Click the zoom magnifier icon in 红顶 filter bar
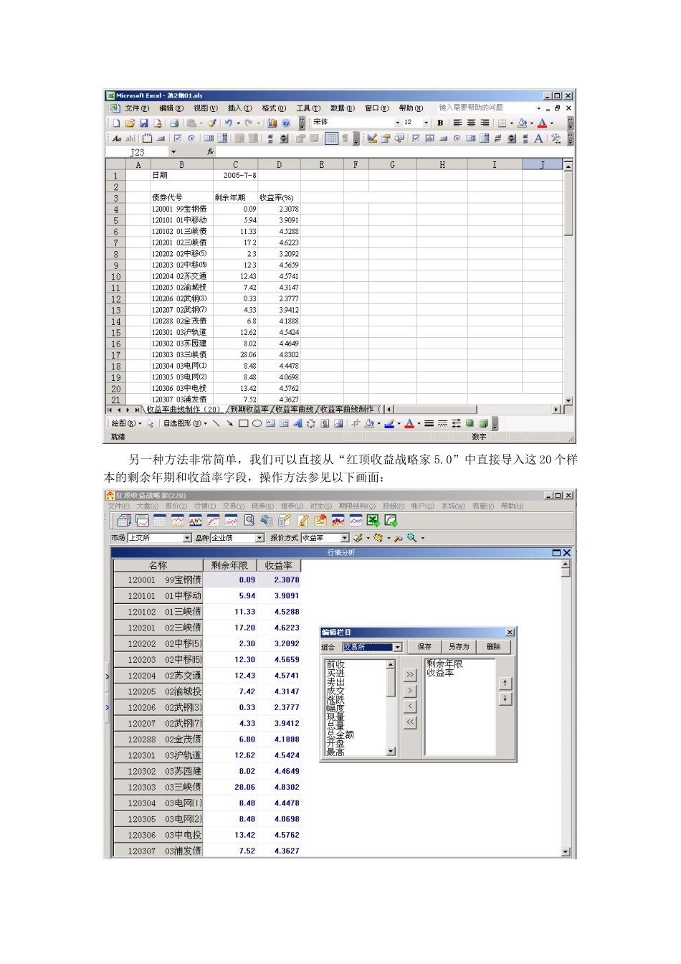Image resolution: width=681 pixels, height=964 pixels. tap(412, 538)
